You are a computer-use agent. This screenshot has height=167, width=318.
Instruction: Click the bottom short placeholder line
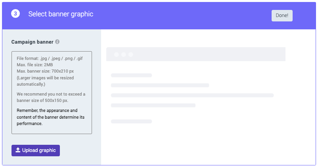tap(131, 121)
